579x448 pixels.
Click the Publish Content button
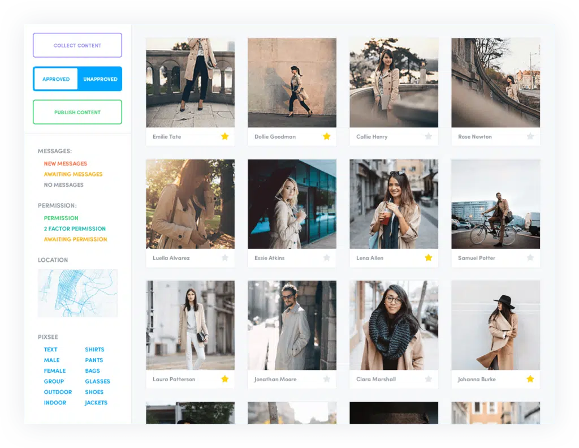[x=77, y=112]
